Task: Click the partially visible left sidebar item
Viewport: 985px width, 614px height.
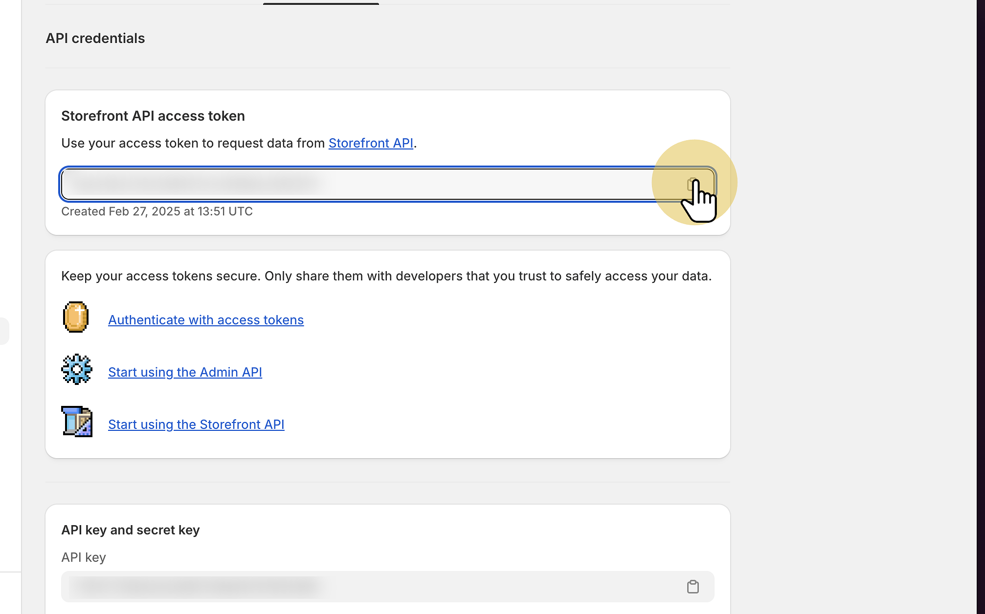Action: pos(4,331)
